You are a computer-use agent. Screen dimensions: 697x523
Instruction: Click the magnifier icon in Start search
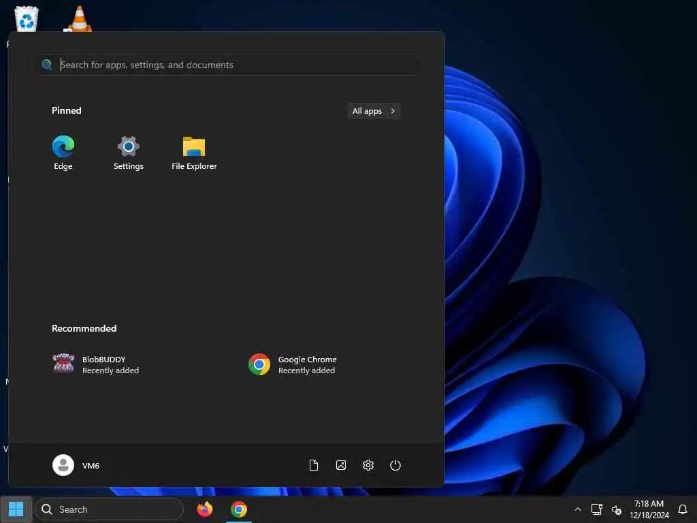[47, 65]
